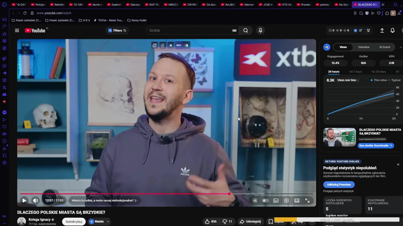Screen dimensions: 403x226
Task: Like the video with 856 likes
Action: tap(211, 222)
